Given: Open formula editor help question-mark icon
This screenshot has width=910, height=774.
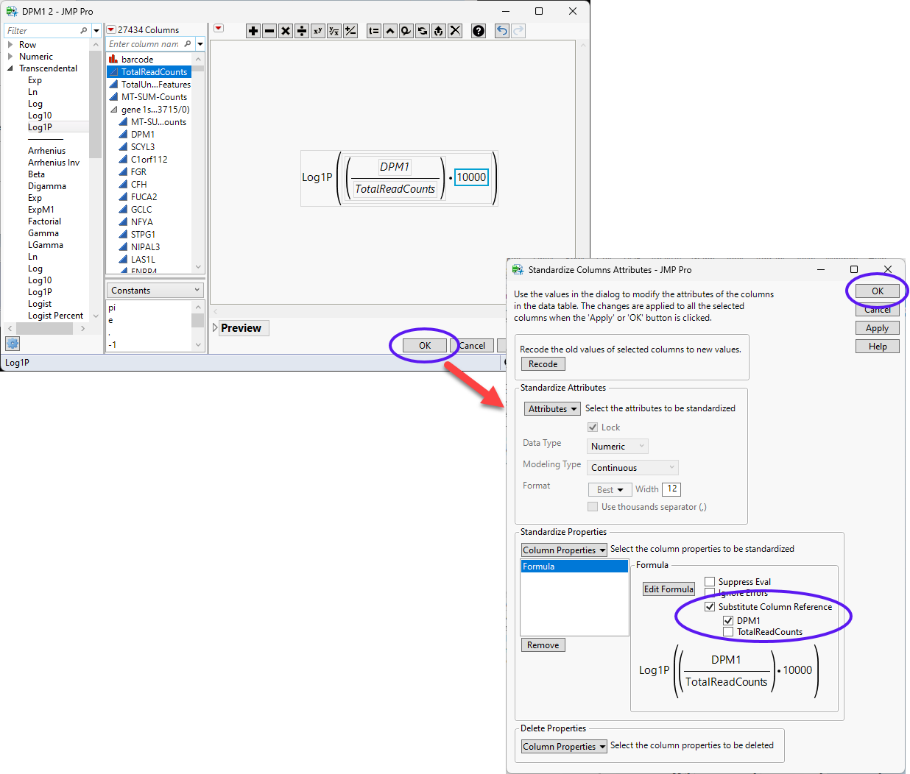Looking at the screenshot, I should (479, 31).
